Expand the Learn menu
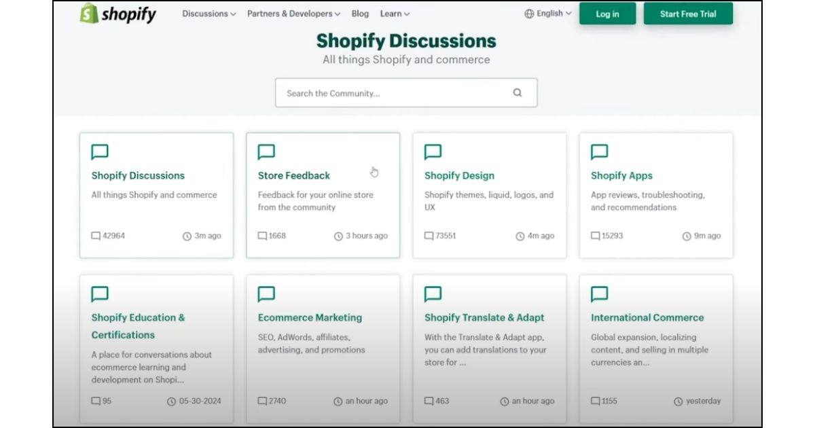 click(x=395, y=14)
